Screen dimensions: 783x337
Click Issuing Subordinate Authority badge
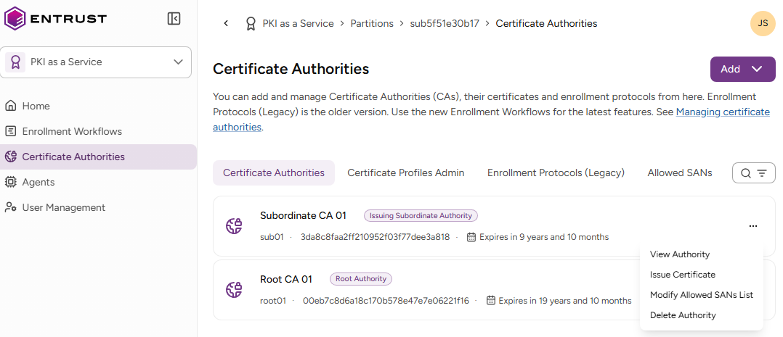coord(421,216)
